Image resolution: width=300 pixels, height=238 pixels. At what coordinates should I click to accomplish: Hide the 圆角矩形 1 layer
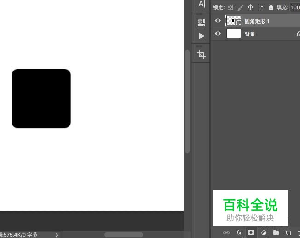[218, 20]
